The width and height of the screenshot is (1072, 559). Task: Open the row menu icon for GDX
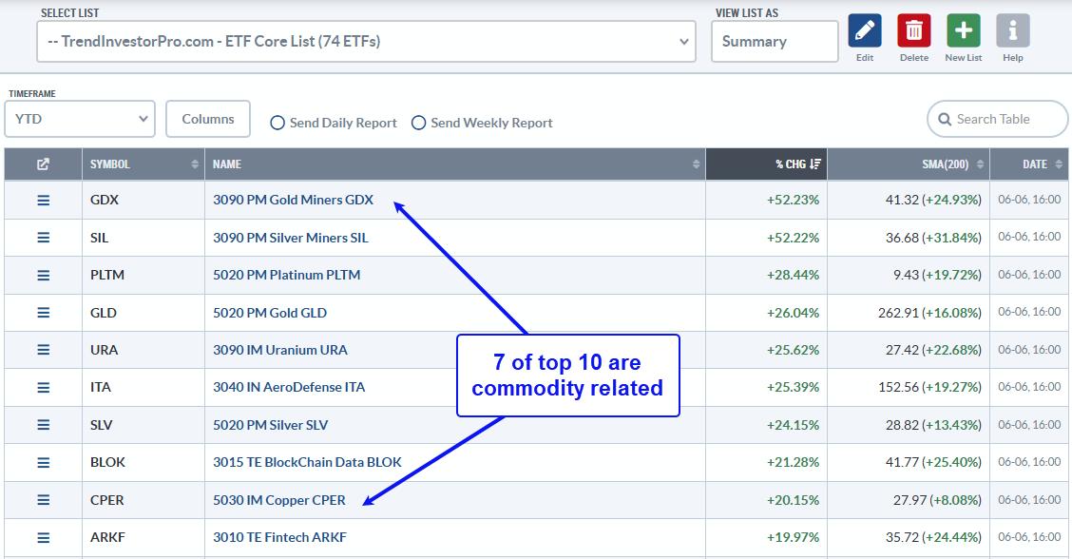[43, 201]
